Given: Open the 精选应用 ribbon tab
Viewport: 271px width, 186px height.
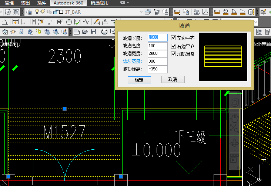Looking at the screenshot, I should click(100, 3).
